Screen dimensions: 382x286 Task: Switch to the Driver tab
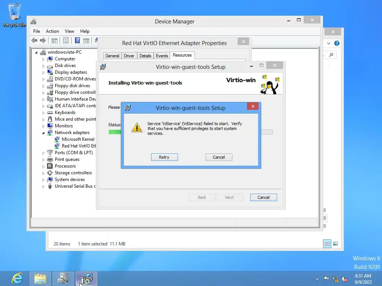pos(129,56)
